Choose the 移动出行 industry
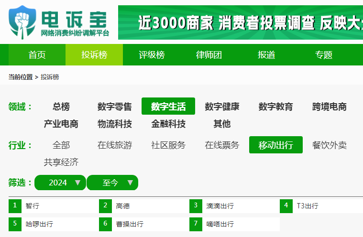 click(x=276, y=145)
